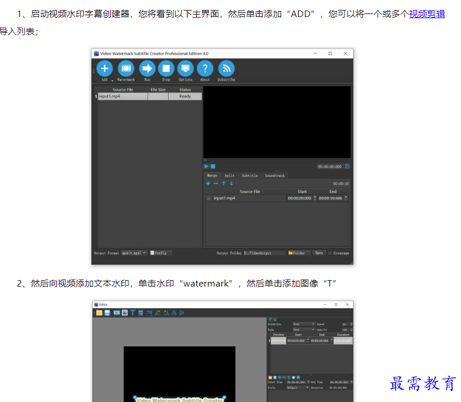This screenshot has height=402, width=461.
Task: Click the File Size column header
Action: click(158, 90)
